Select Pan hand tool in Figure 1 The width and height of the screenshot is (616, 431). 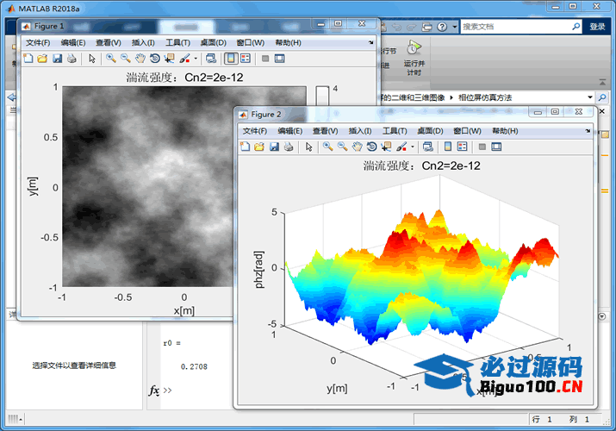(140, 59)
